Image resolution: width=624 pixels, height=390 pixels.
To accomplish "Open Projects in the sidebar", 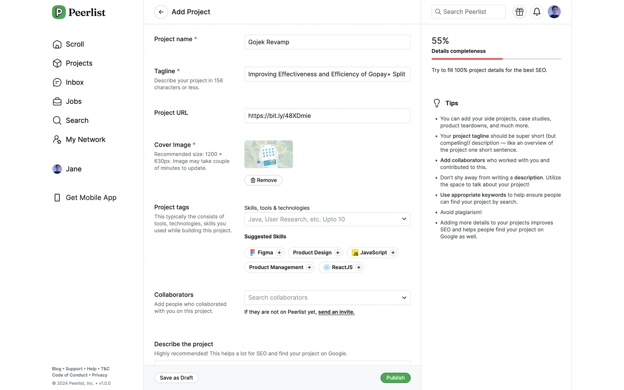I will pos(79,63).
